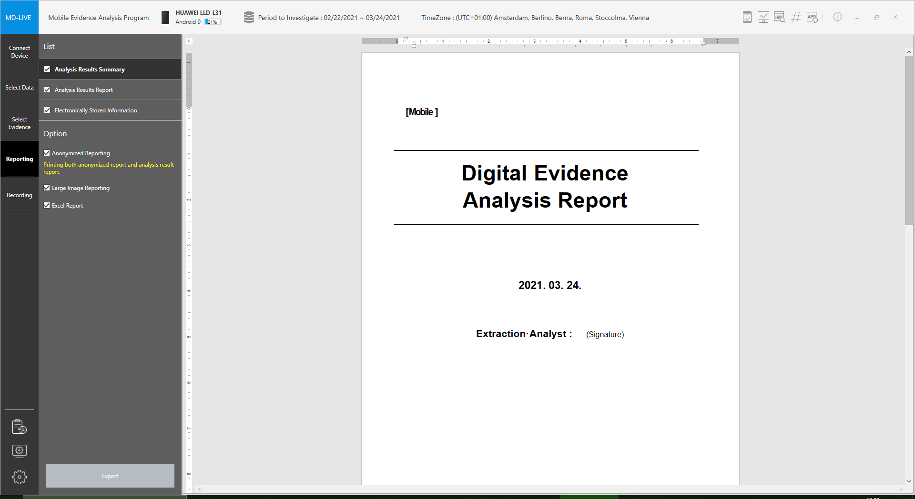Toggle Analysis Results Summary checkbox
The height and width of the screenshot is (499, 915).
click(47, 69)
